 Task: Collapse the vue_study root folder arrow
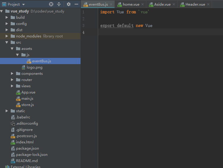point(1,11)
